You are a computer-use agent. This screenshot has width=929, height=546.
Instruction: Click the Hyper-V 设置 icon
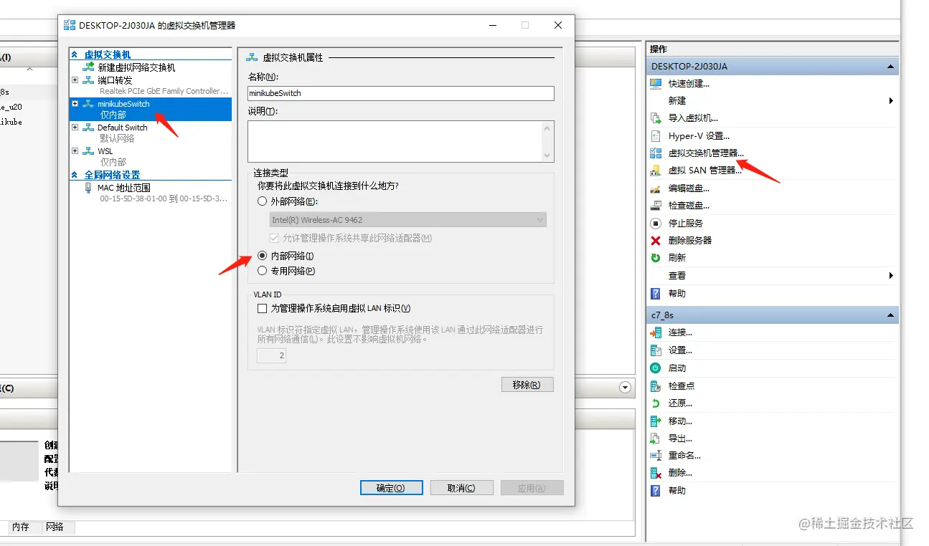tap(656, 135)
